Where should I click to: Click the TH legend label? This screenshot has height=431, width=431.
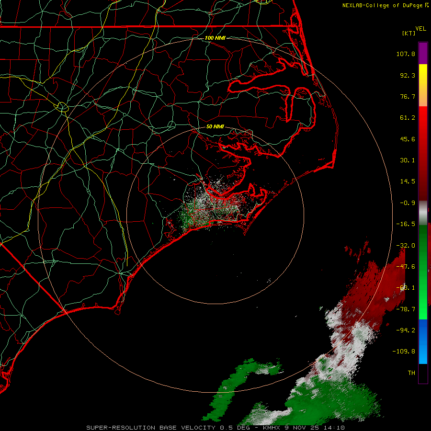[x=411, y=373]
